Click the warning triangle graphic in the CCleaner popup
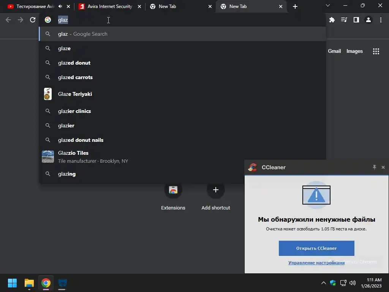This screenshot has width=389, height=292. (x=316, y=195)
